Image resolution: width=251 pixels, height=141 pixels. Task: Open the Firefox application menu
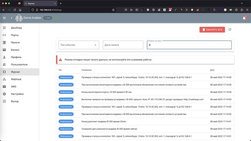pos(247,10)
